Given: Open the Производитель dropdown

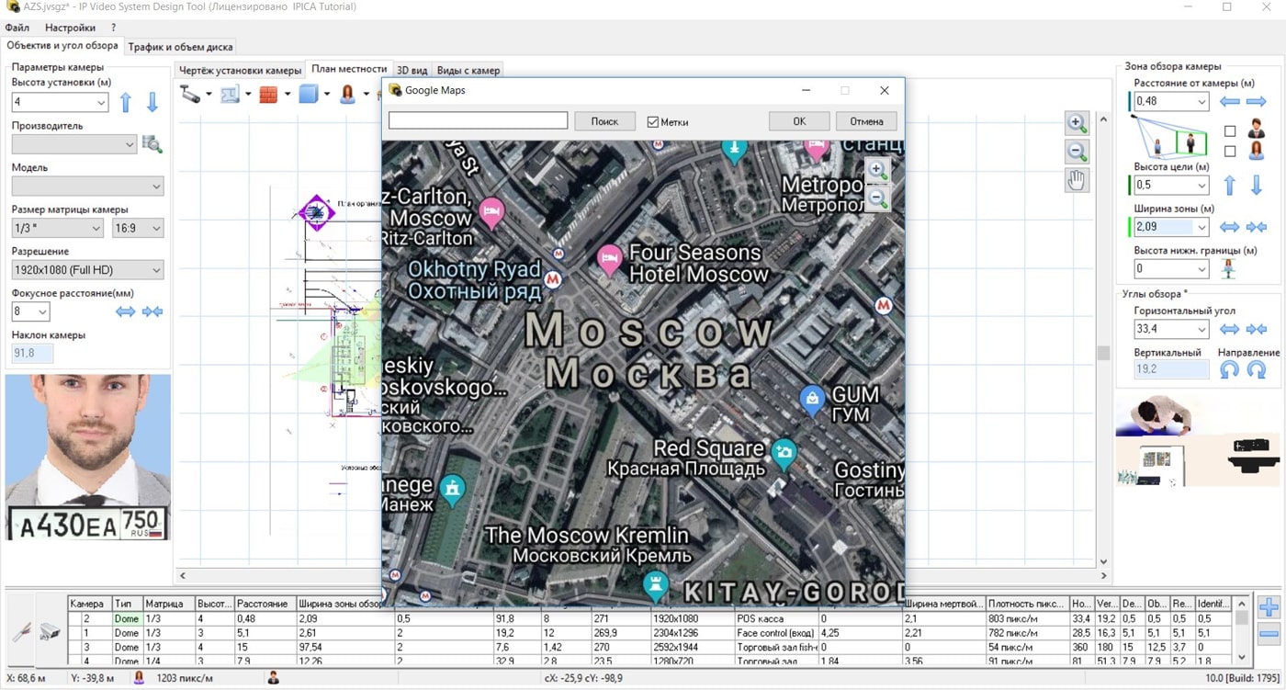Looking at the screenshot, I should point(129,144).
